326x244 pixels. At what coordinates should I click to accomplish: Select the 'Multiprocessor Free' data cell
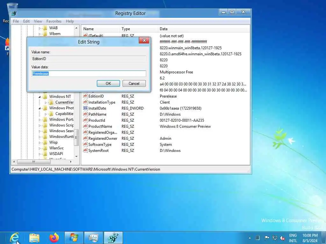[176, 72]
